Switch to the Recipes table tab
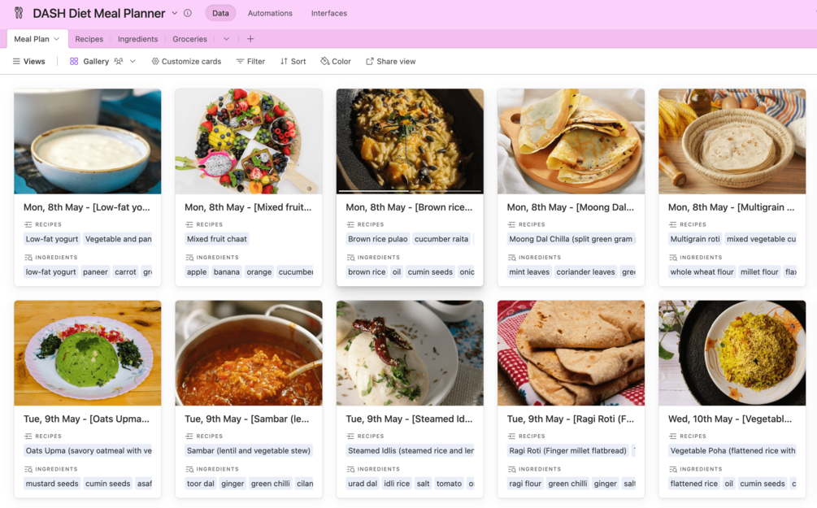This screenshot has width=817, height=508. (89, 39)
